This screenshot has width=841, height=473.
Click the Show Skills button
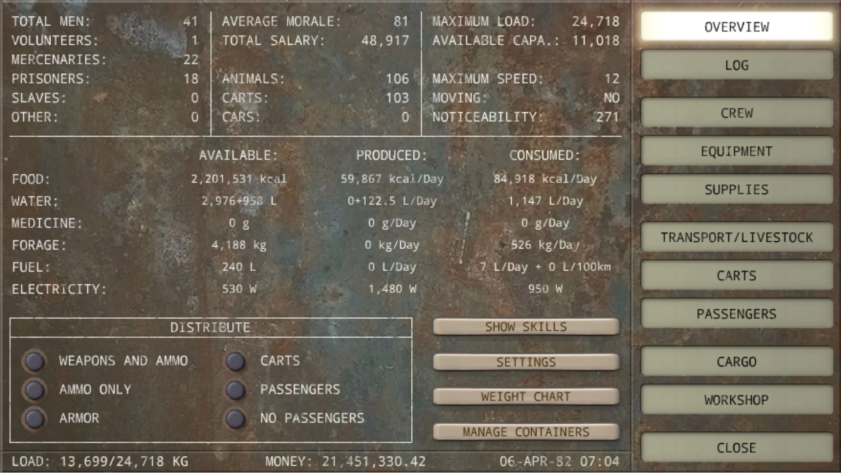point(526,327)
